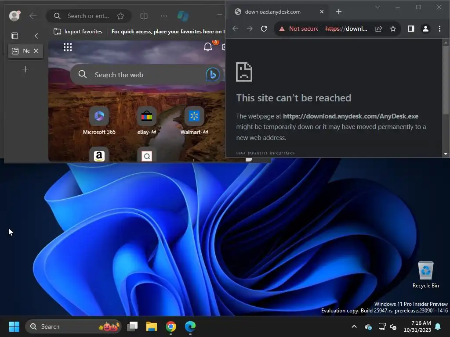450x337 pixels.
Task: Switch to Edge from taskbar
Action: pos(190,326)
